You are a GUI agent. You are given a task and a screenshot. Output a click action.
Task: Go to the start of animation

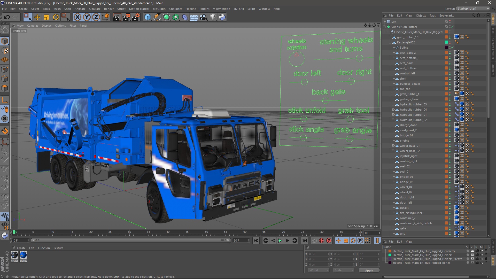pos(256,241)
